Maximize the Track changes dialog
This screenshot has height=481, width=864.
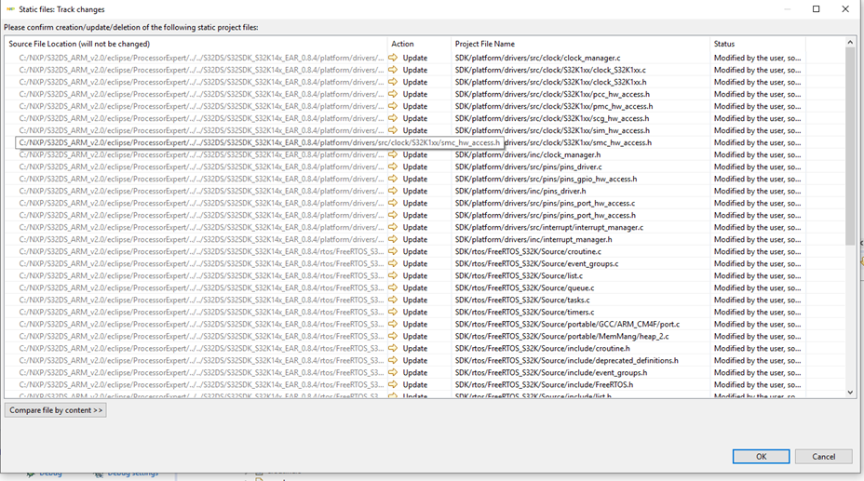817,8
